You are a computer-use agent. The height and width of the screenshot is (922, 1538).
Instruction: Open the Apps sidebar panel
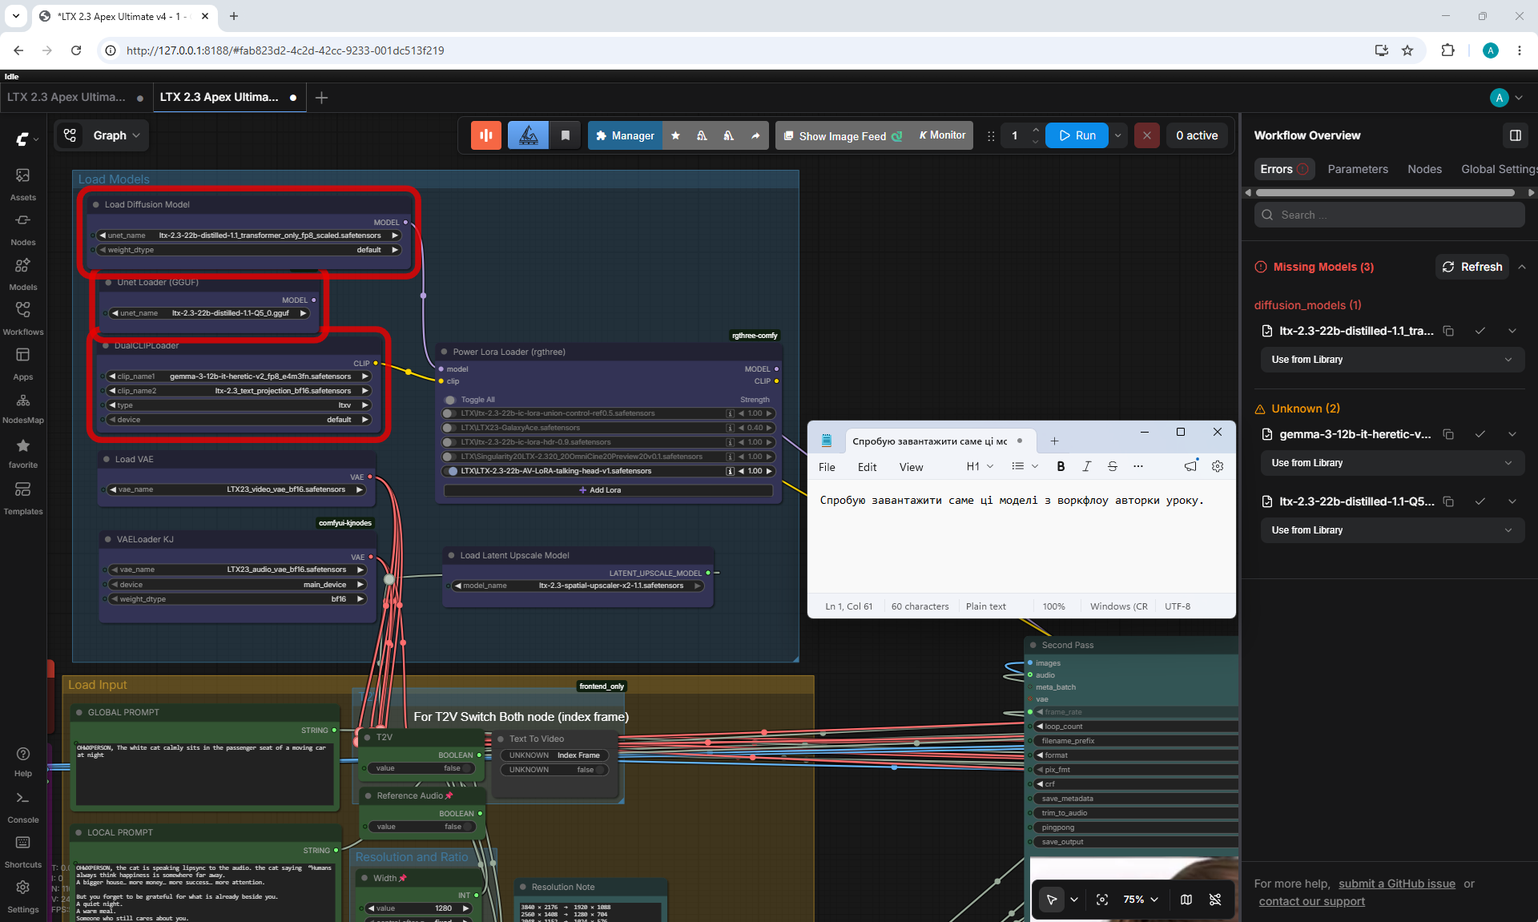(22, 363)
